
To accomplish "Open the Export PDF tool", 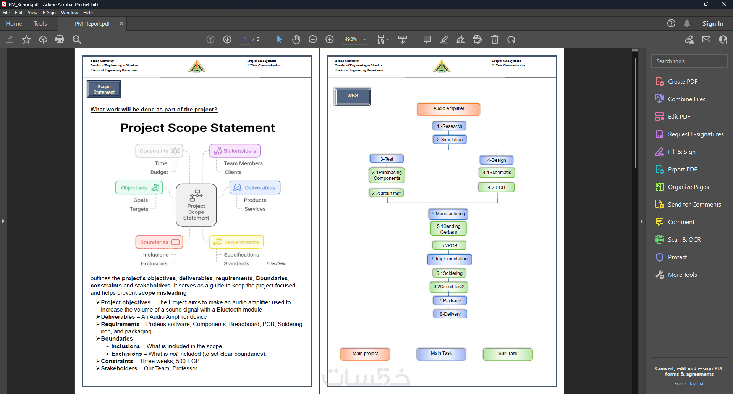I will (682, 170).
